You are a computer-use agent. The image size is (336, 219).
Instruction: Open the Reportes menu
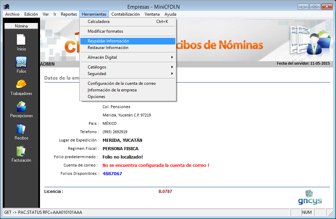(69, 14)
